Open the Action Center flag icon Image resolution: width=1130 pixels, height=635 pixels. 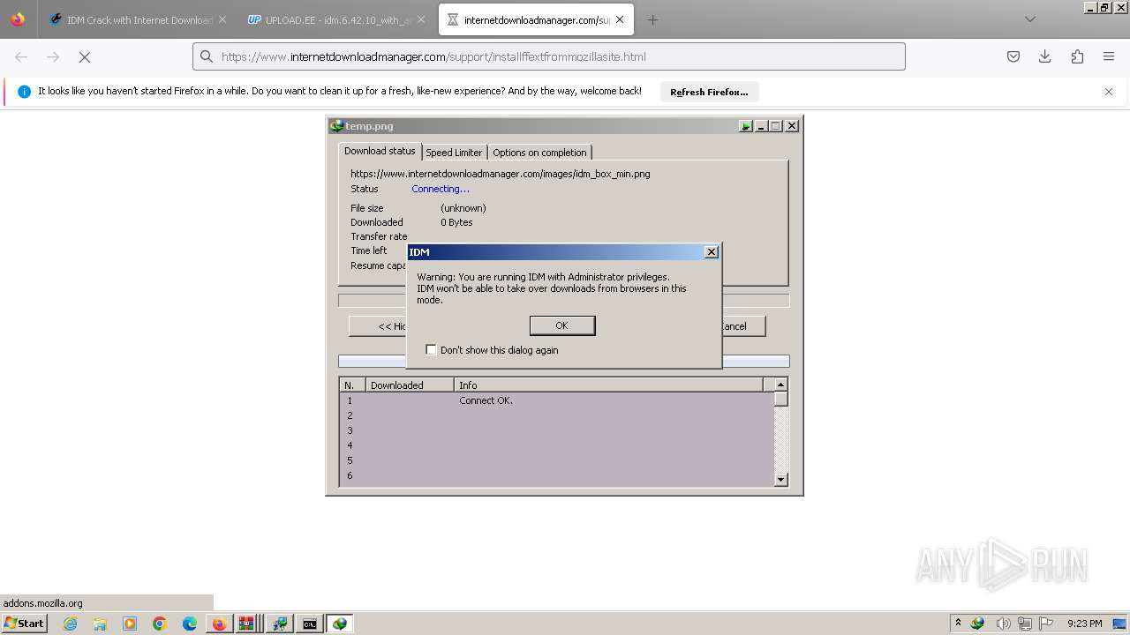coord(1046,624)
